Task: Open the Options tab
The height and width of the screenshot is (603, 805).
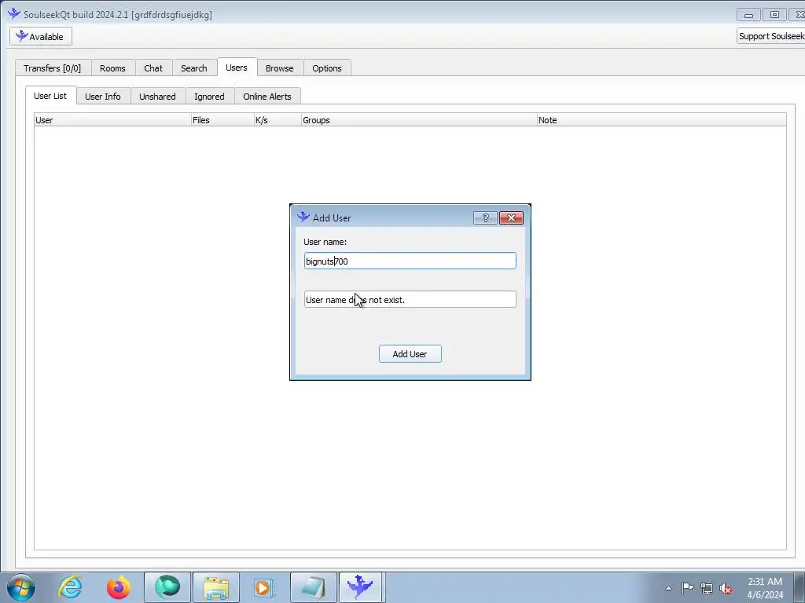Action: [x=327, y=68]
